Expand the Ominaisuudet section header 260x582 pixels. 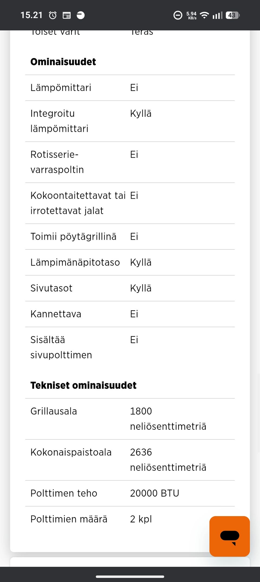coord(63,61)
